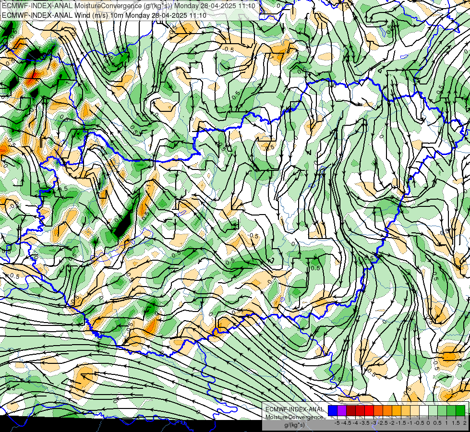Image resolution: width=470 pixels, height=432 pixels.
Task: Pick legend swatch between 0 and 0.5
Action: (433, 411)
